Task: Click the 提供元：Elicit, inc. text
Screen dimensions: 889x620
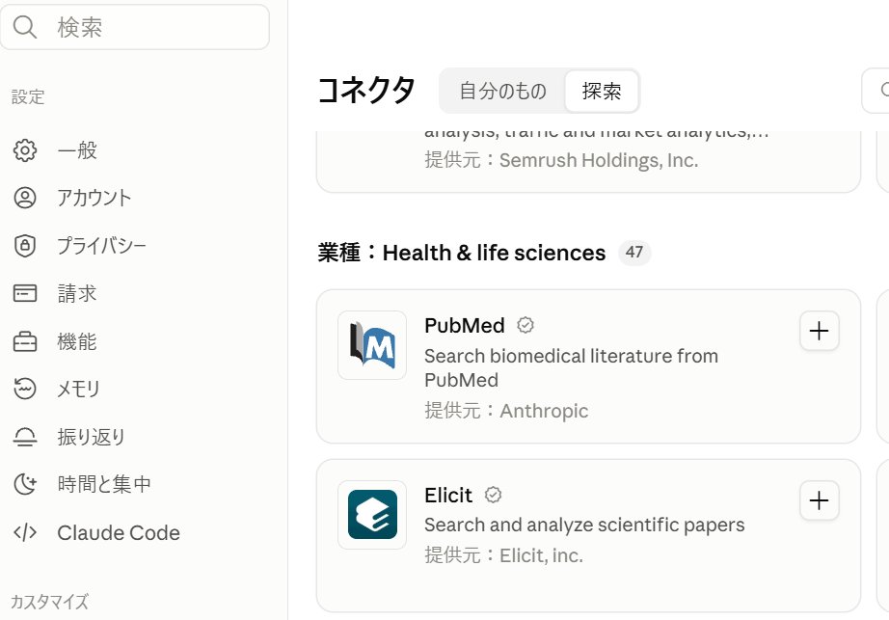Action: pos(503,555)
